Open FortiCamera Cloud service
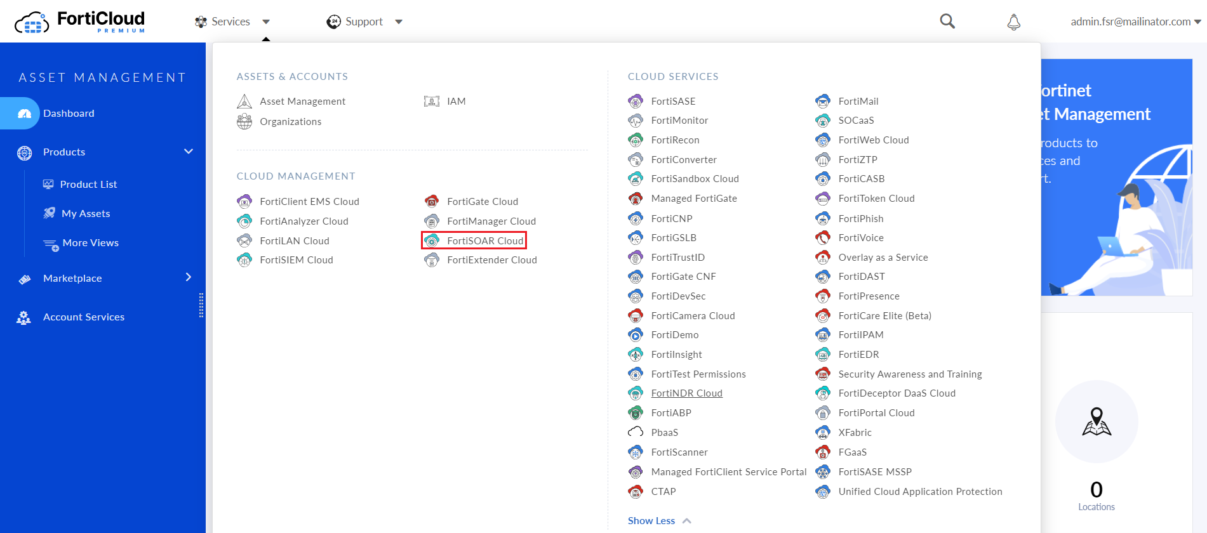Viewport: 1207px width, 533px height. [693, 316]
